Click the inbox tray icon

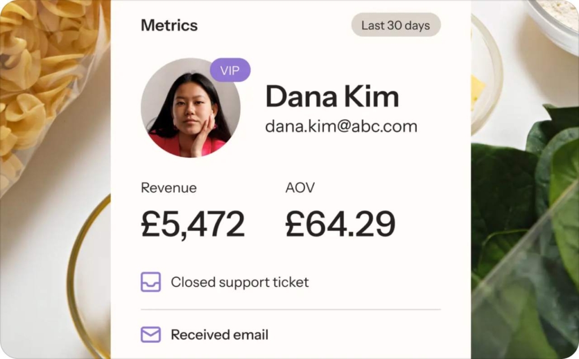pyautogui.click(x=150, y=282)
